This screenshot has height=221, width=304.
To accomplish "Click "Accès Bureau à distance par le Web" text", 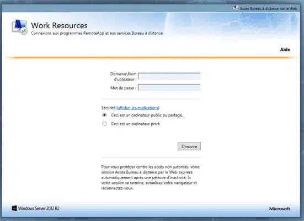I will click(x=268, y=8).
